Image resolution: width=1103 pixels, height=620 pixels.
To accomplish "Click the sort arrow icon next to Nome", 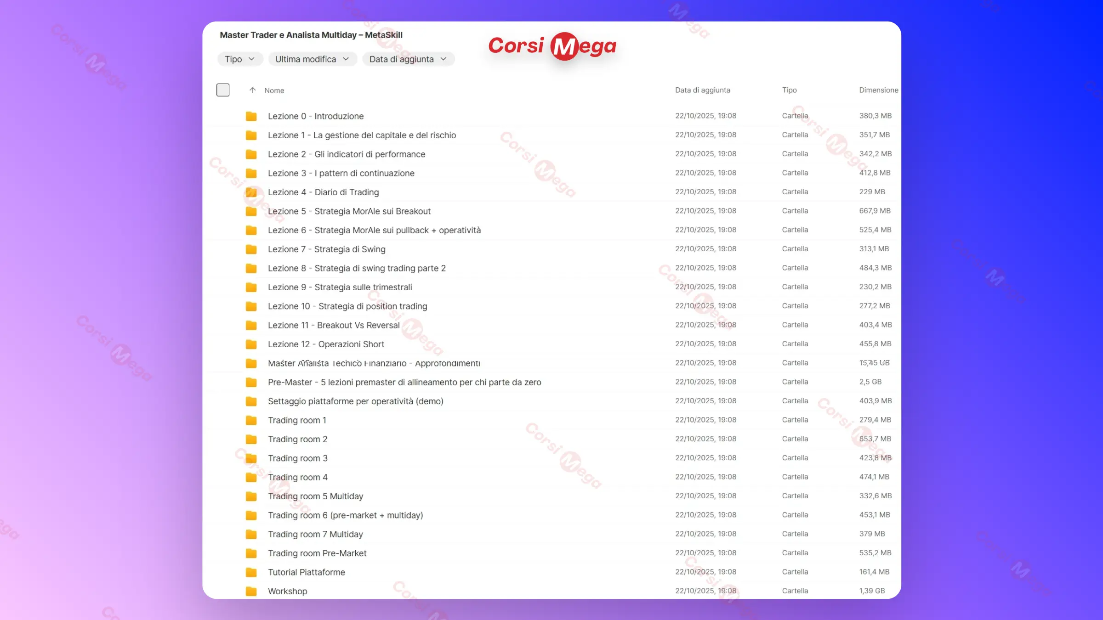I will tap(252, 90).
